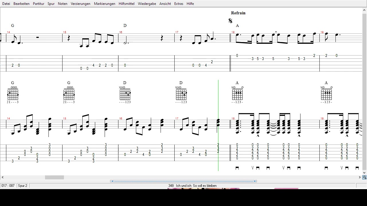
Task: Click the horizontal scrollbar thumb
Action: pos(54,177)
